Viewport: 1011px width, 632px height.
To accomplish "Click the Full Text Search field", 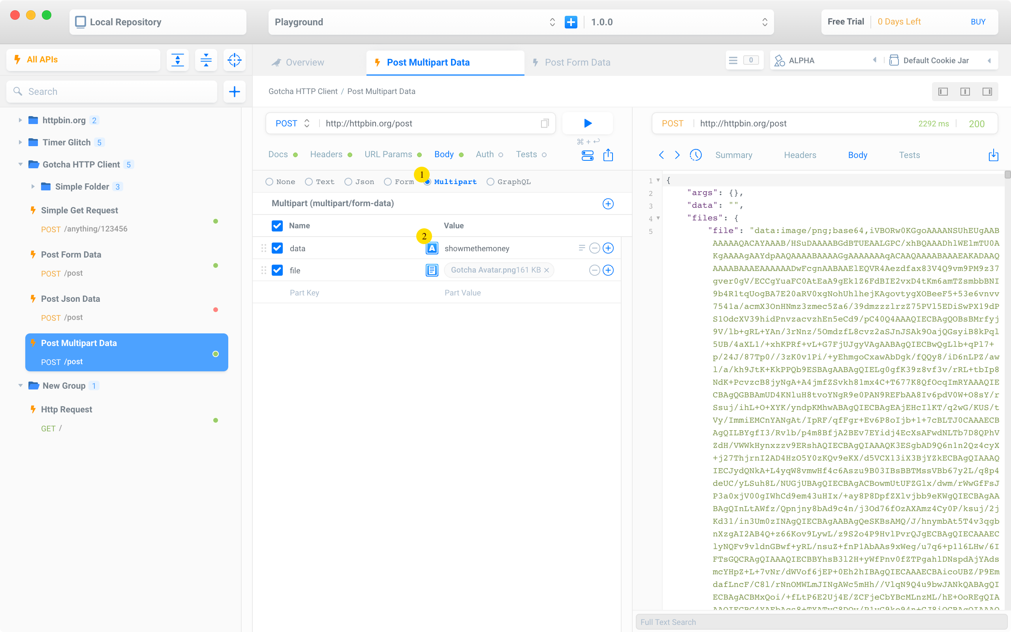I will pos(819,622).
